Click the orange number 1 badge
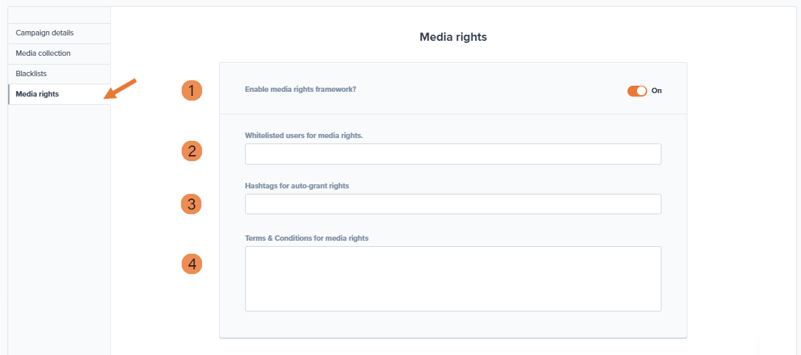 pos(192,90)
